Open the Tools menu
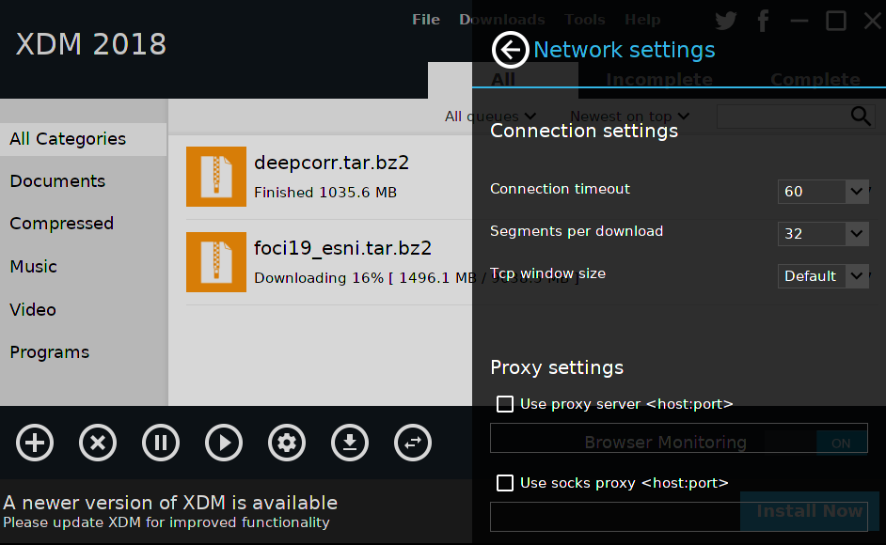The width and height of the screenshot is (886, 545). point(585,20)
